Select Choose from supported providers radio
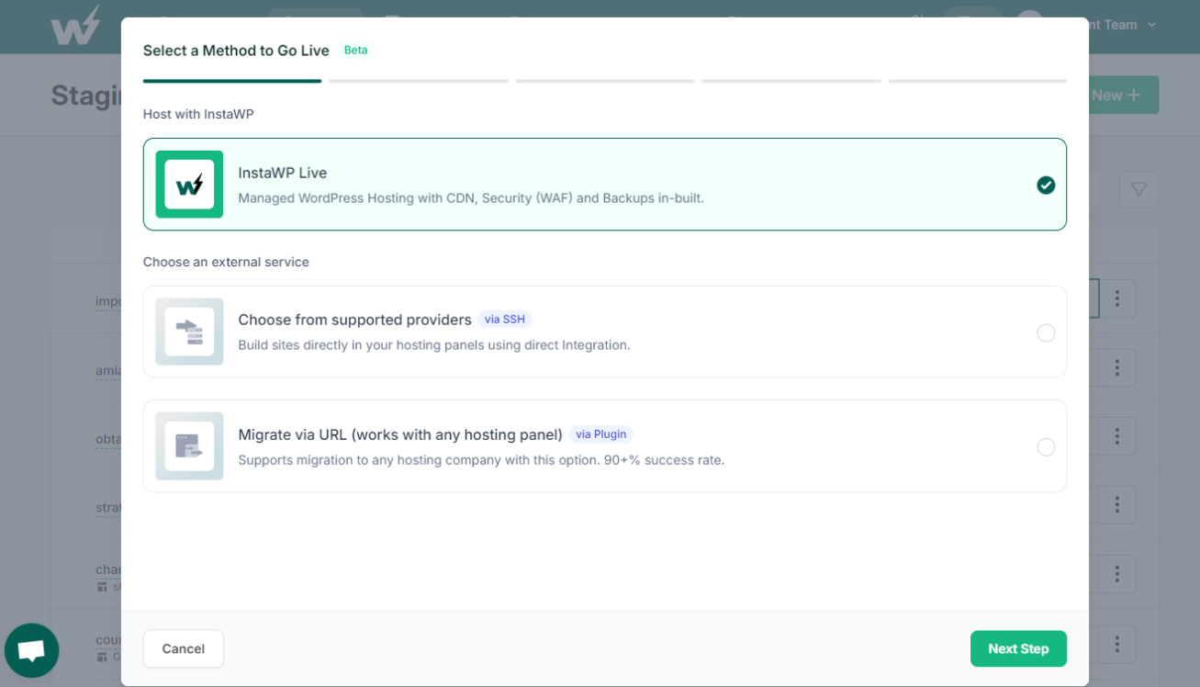Viewport: 1200px width, 687px height. pyautogui.click(x=1046, y=332)
